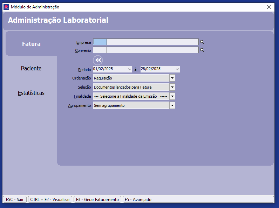The image size is (279, 208).
Task: Switch to the Fatura tab
Action: (x=31, y=44)
